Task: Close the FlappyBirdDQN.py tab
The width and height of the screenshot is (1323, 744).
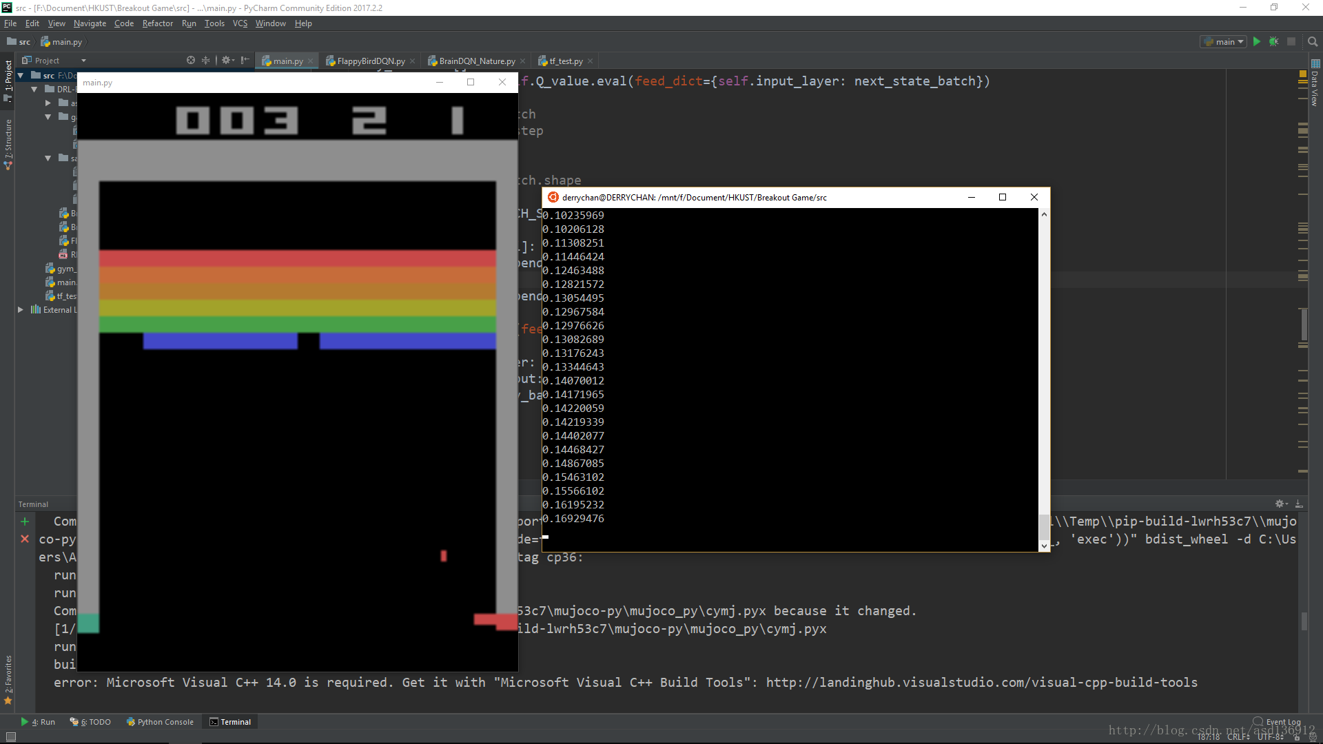Action: [x=413, y=61]
